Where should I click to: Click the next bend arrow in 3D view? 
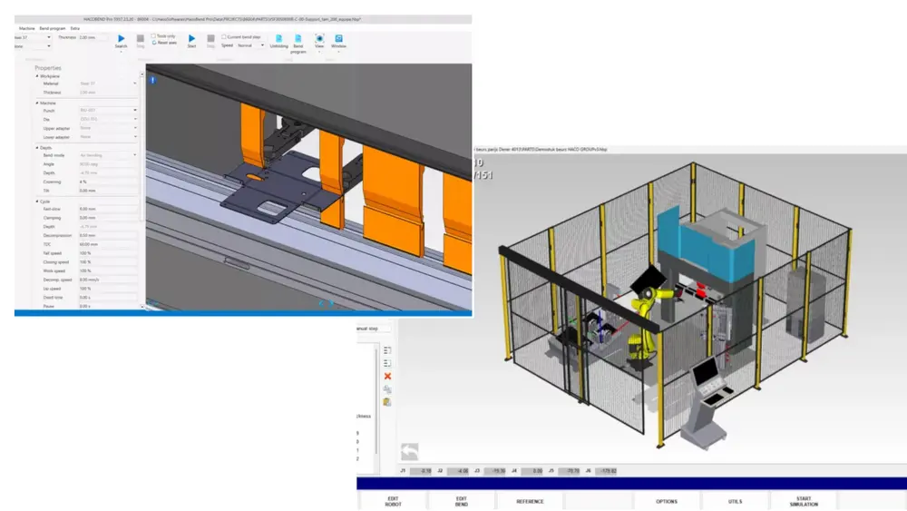tap(331, 302)
